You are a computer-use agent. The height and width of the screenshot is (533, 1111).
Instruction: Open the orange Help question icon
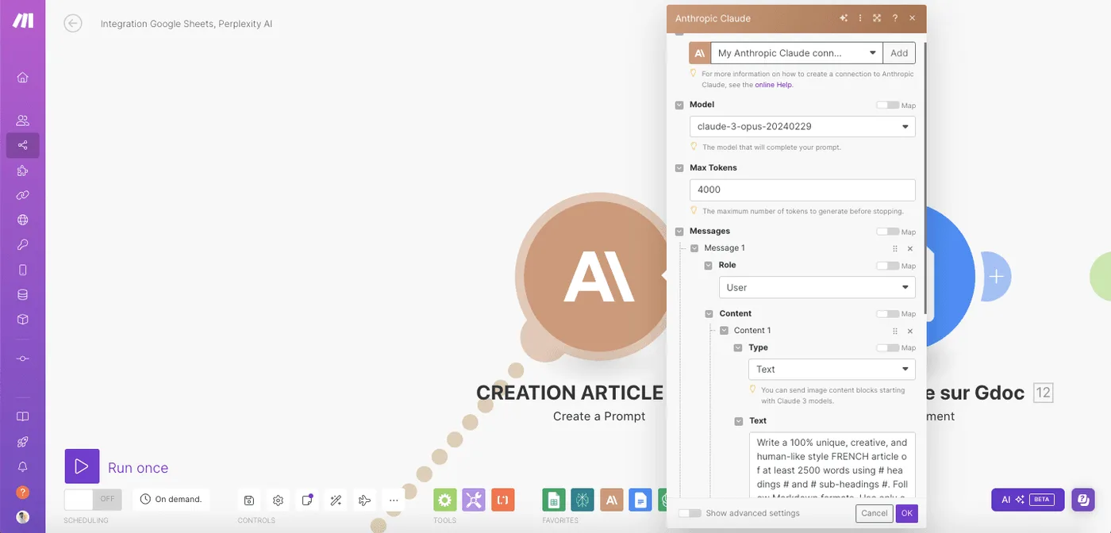(x=22, y=492)
